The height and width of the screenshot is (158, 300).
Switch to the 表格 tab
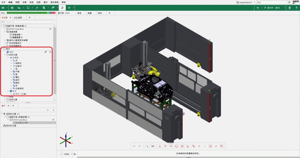tap(79, 13)
